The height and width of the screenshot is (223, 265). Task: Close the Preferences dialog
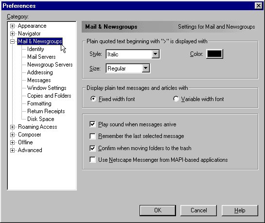[x=259, y=6]
